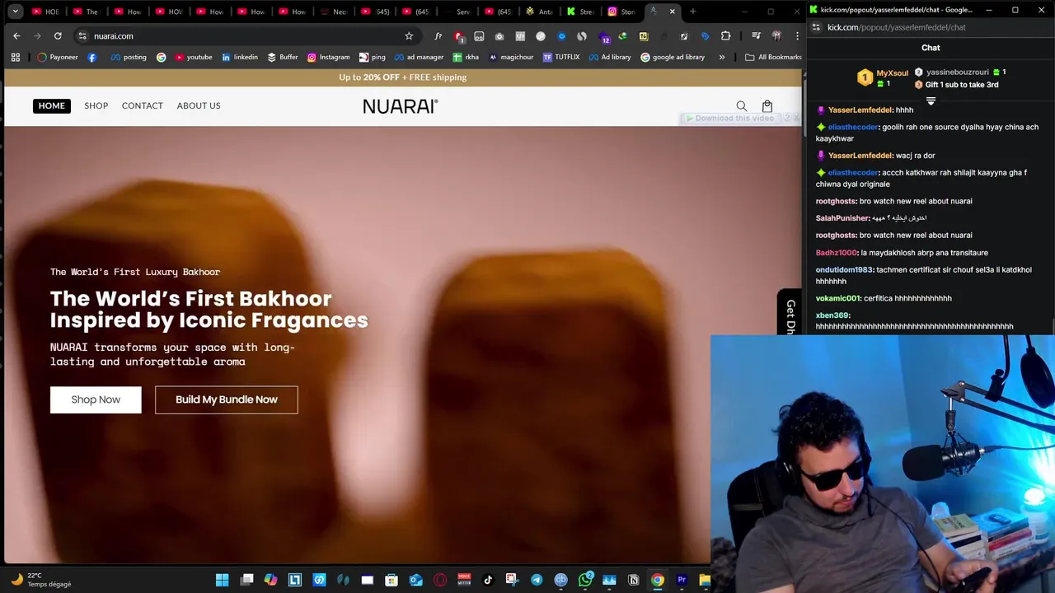Open Opera browser from taskbar

440,580
